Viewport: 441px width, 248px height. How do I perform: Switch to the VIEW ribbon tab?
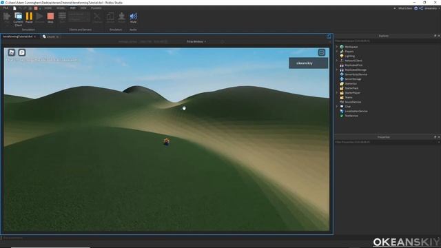tap(83, 8)
